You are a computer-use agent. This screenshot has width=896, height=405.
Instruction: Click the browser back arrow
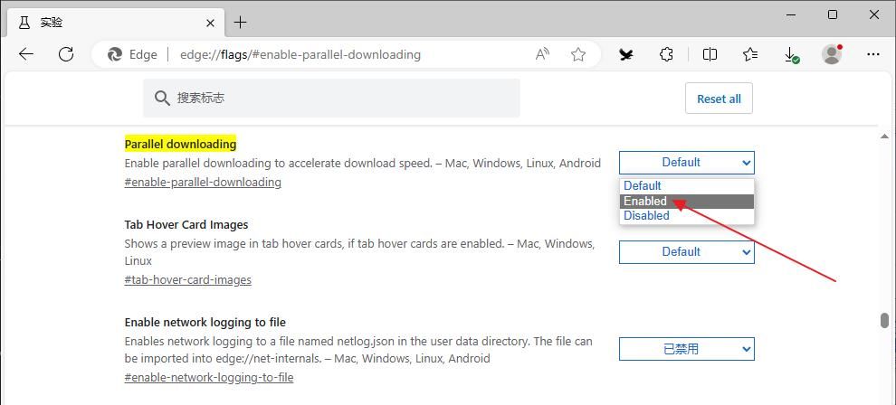click(x=26, y=54)
